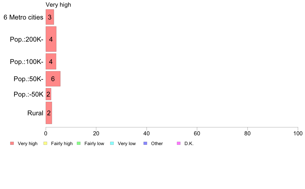The image size is (305, 189).
Task: Click the Fairly high legend text
Action: [x=62, y=144]
